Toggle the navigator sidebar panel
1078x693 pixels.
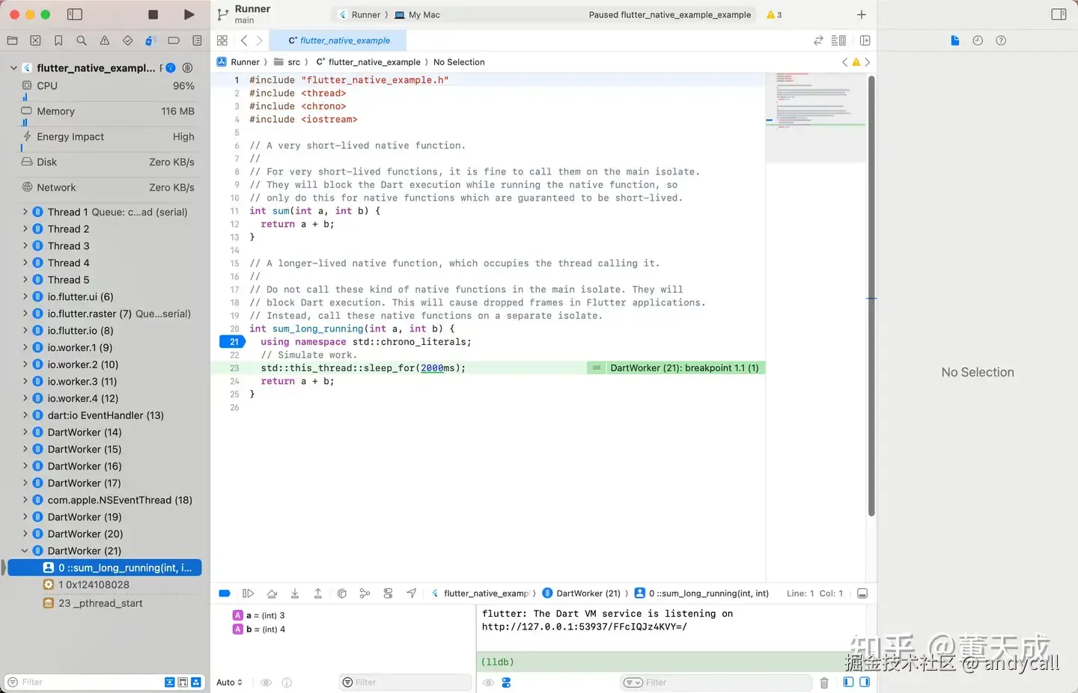tap(74, 14)
